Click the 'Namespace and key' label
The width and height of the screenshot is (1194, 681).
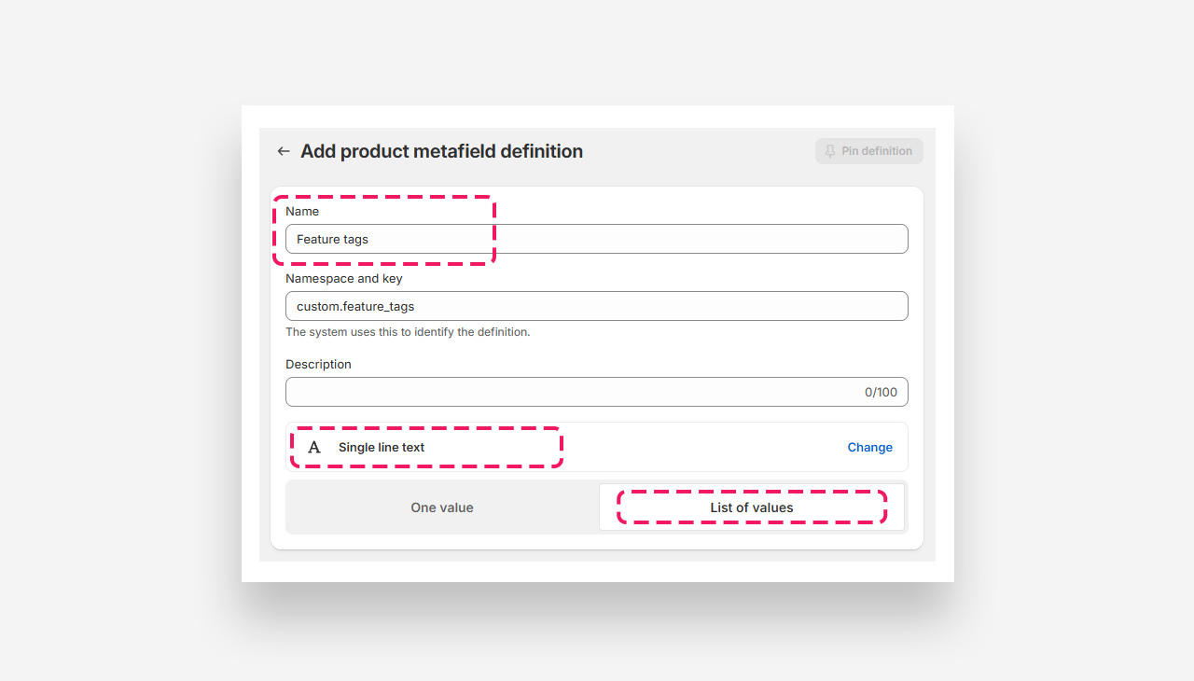click(343, 279)
